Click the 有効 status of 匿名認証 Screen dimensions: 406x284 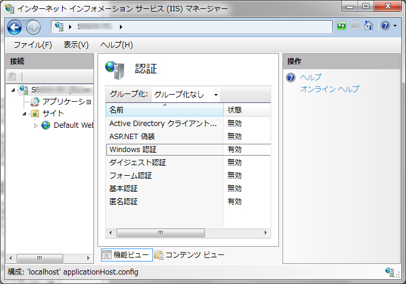pyautogui.click(x=235, y=201)
